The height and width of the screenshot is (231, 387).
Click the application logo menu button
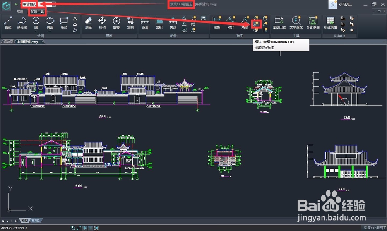pyautogui.click(x=6, y=6)
